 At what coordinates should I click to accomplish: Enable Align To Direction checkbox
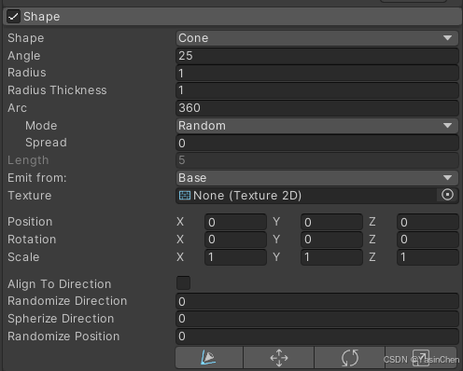point(183,283)
